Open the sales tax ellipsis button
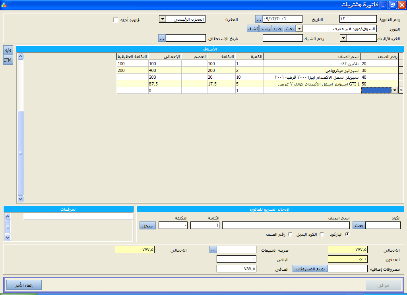The height and width of the screenshot is (295, 407). (x=213, y=250)
